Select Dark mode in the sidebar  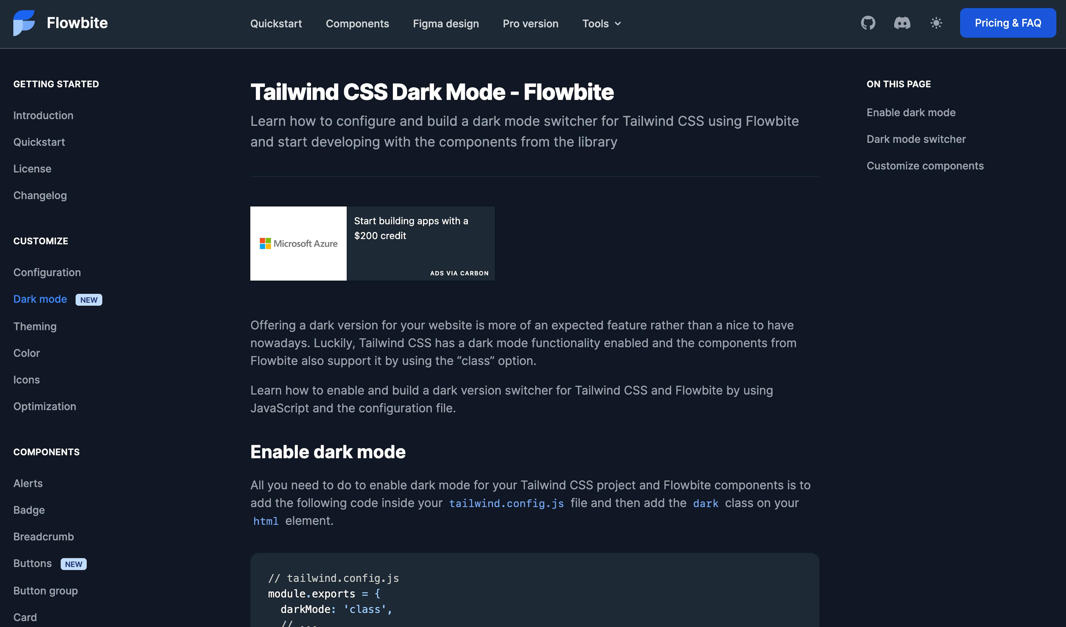click(x=40, y=299)
